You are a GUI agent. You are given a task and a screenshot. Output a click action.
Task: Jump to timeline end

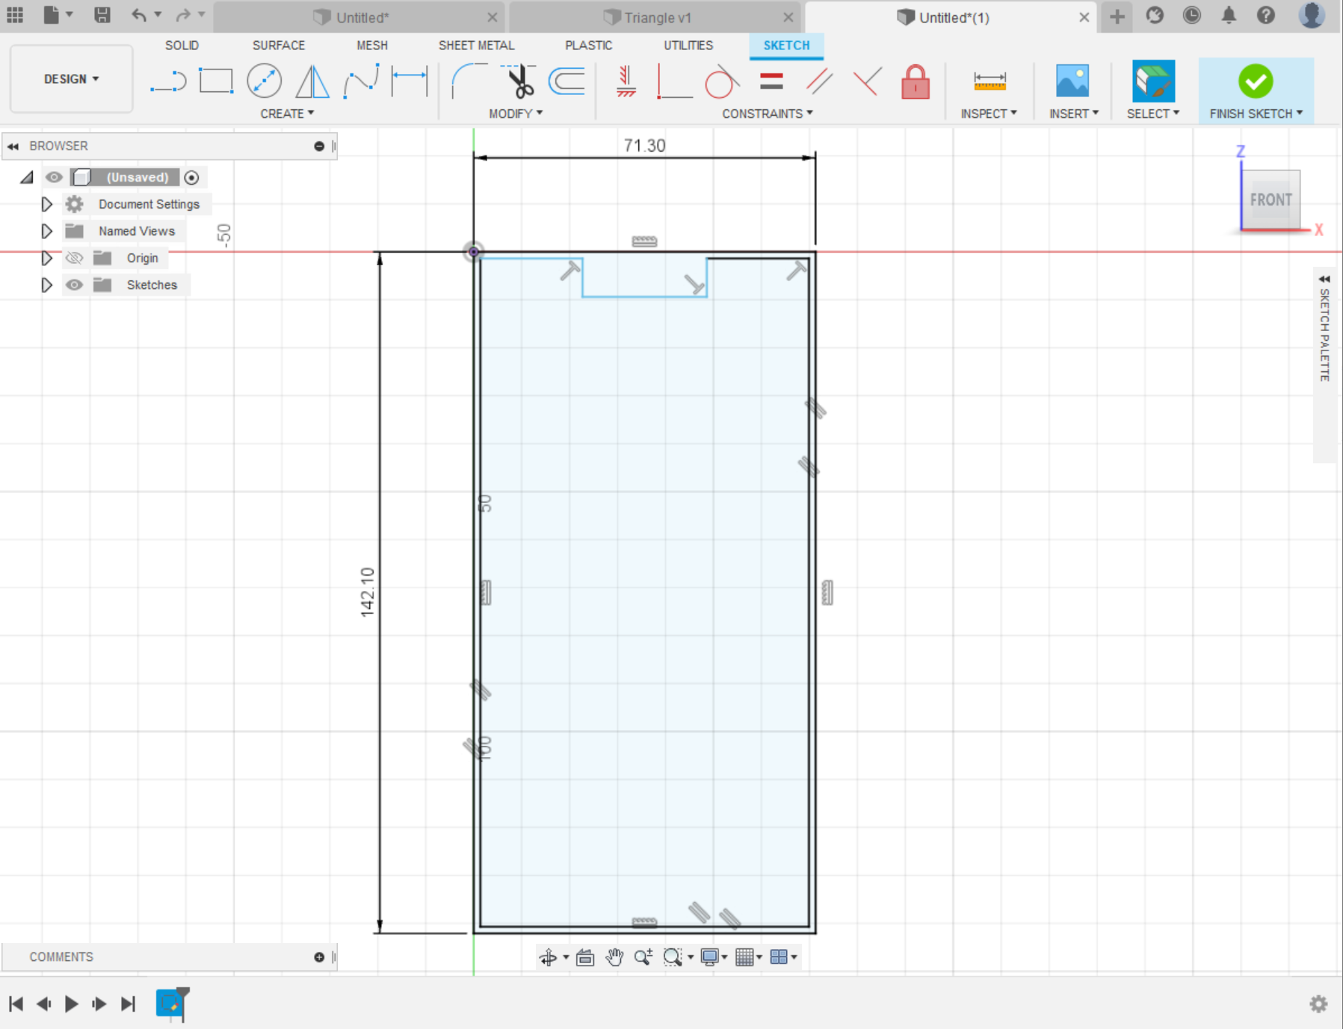click(x=128, y=1004)
